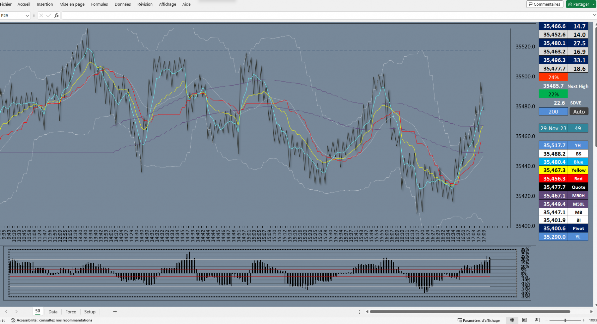Image resolution: width=597 pixels, height=324 pixels.
Task: Expand the Name Box dropdown arrow
Action: tap(27, 16)
